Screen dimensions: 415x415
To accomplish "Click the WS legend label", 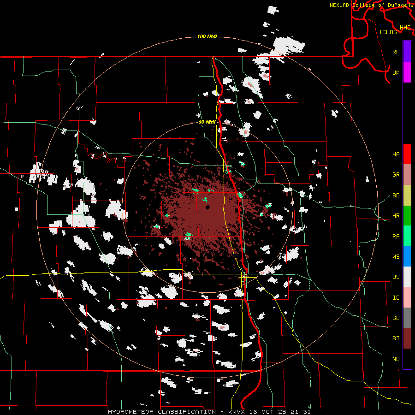I will pyautogui.click(x=396, y=257).
